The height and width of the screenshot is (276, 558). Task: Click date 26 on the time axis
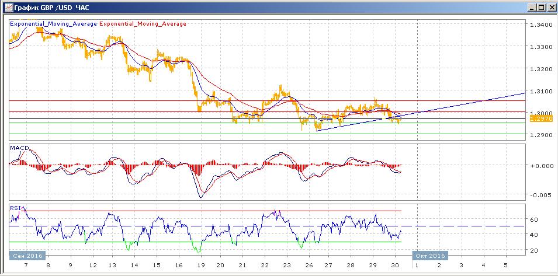click(x=306, y=265)
